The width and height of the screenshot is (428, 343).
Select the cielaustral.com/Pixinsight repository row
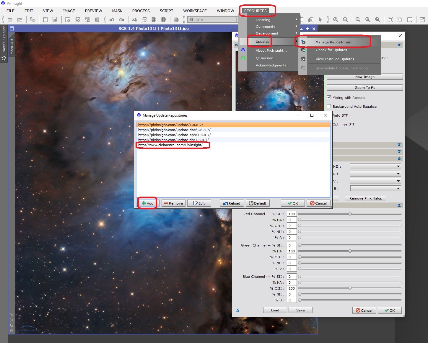click(233, 145)
